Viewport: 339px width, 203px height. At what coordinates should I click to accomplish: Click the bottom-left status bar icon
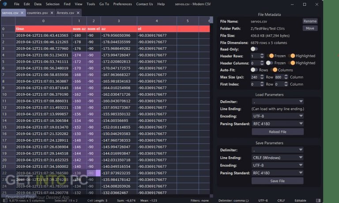click(x=5, y=200)
